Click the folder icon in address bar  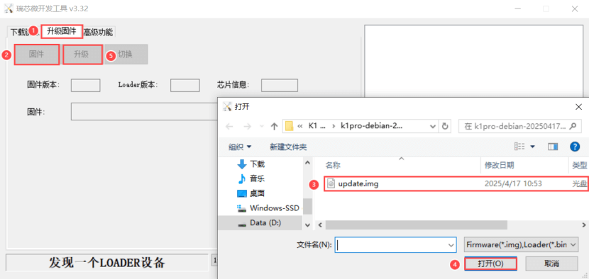[289, 126]
